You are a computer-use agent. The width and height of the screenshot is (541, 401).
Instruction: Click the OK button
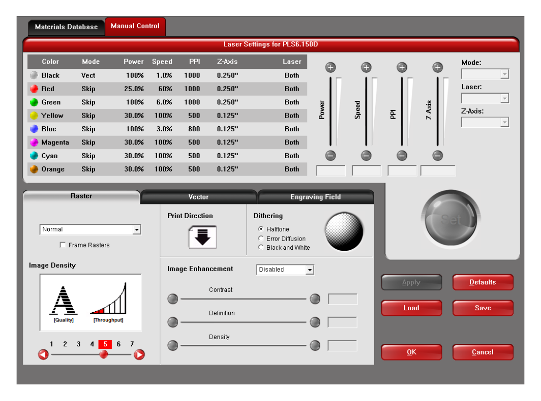411,352
